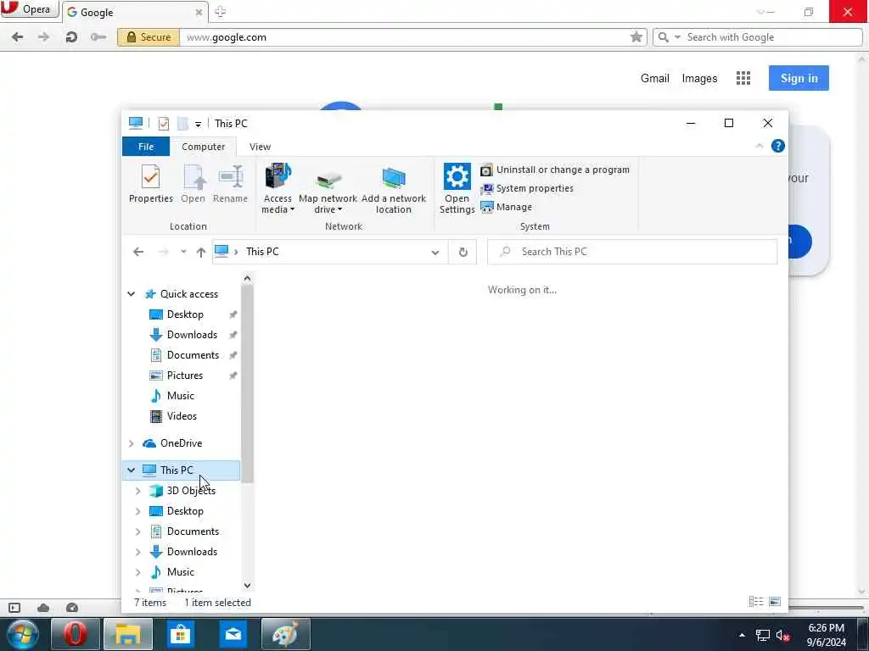Click the Secure site badge
Screen dimensions: 869x651
149,37
